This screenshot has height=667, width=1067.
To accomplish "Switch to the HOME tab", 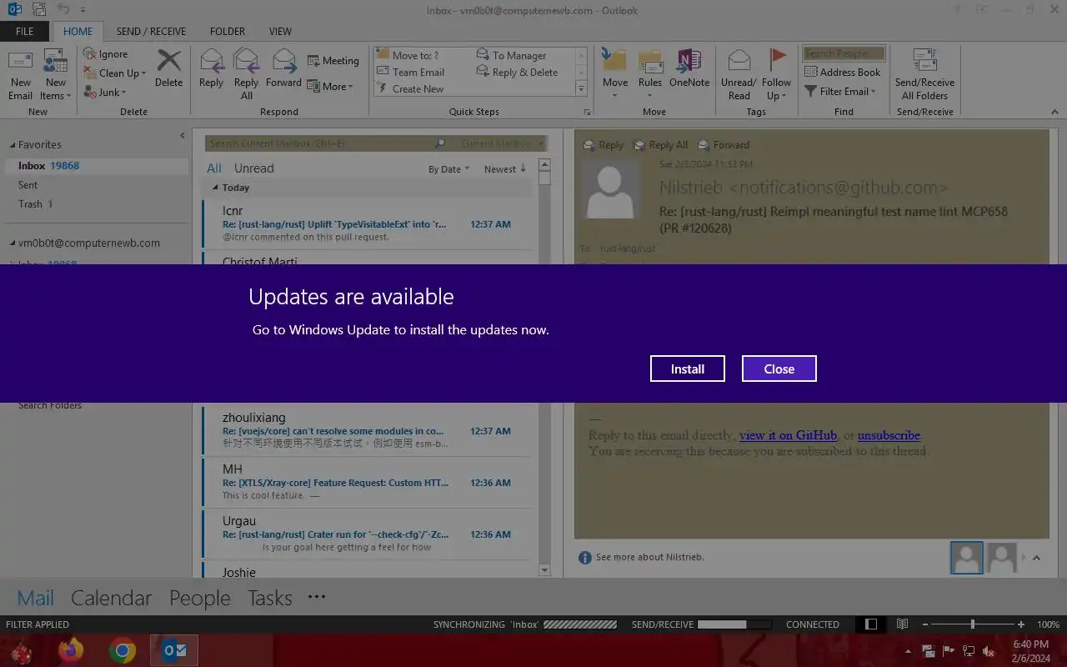I will (x=78, y=32).
